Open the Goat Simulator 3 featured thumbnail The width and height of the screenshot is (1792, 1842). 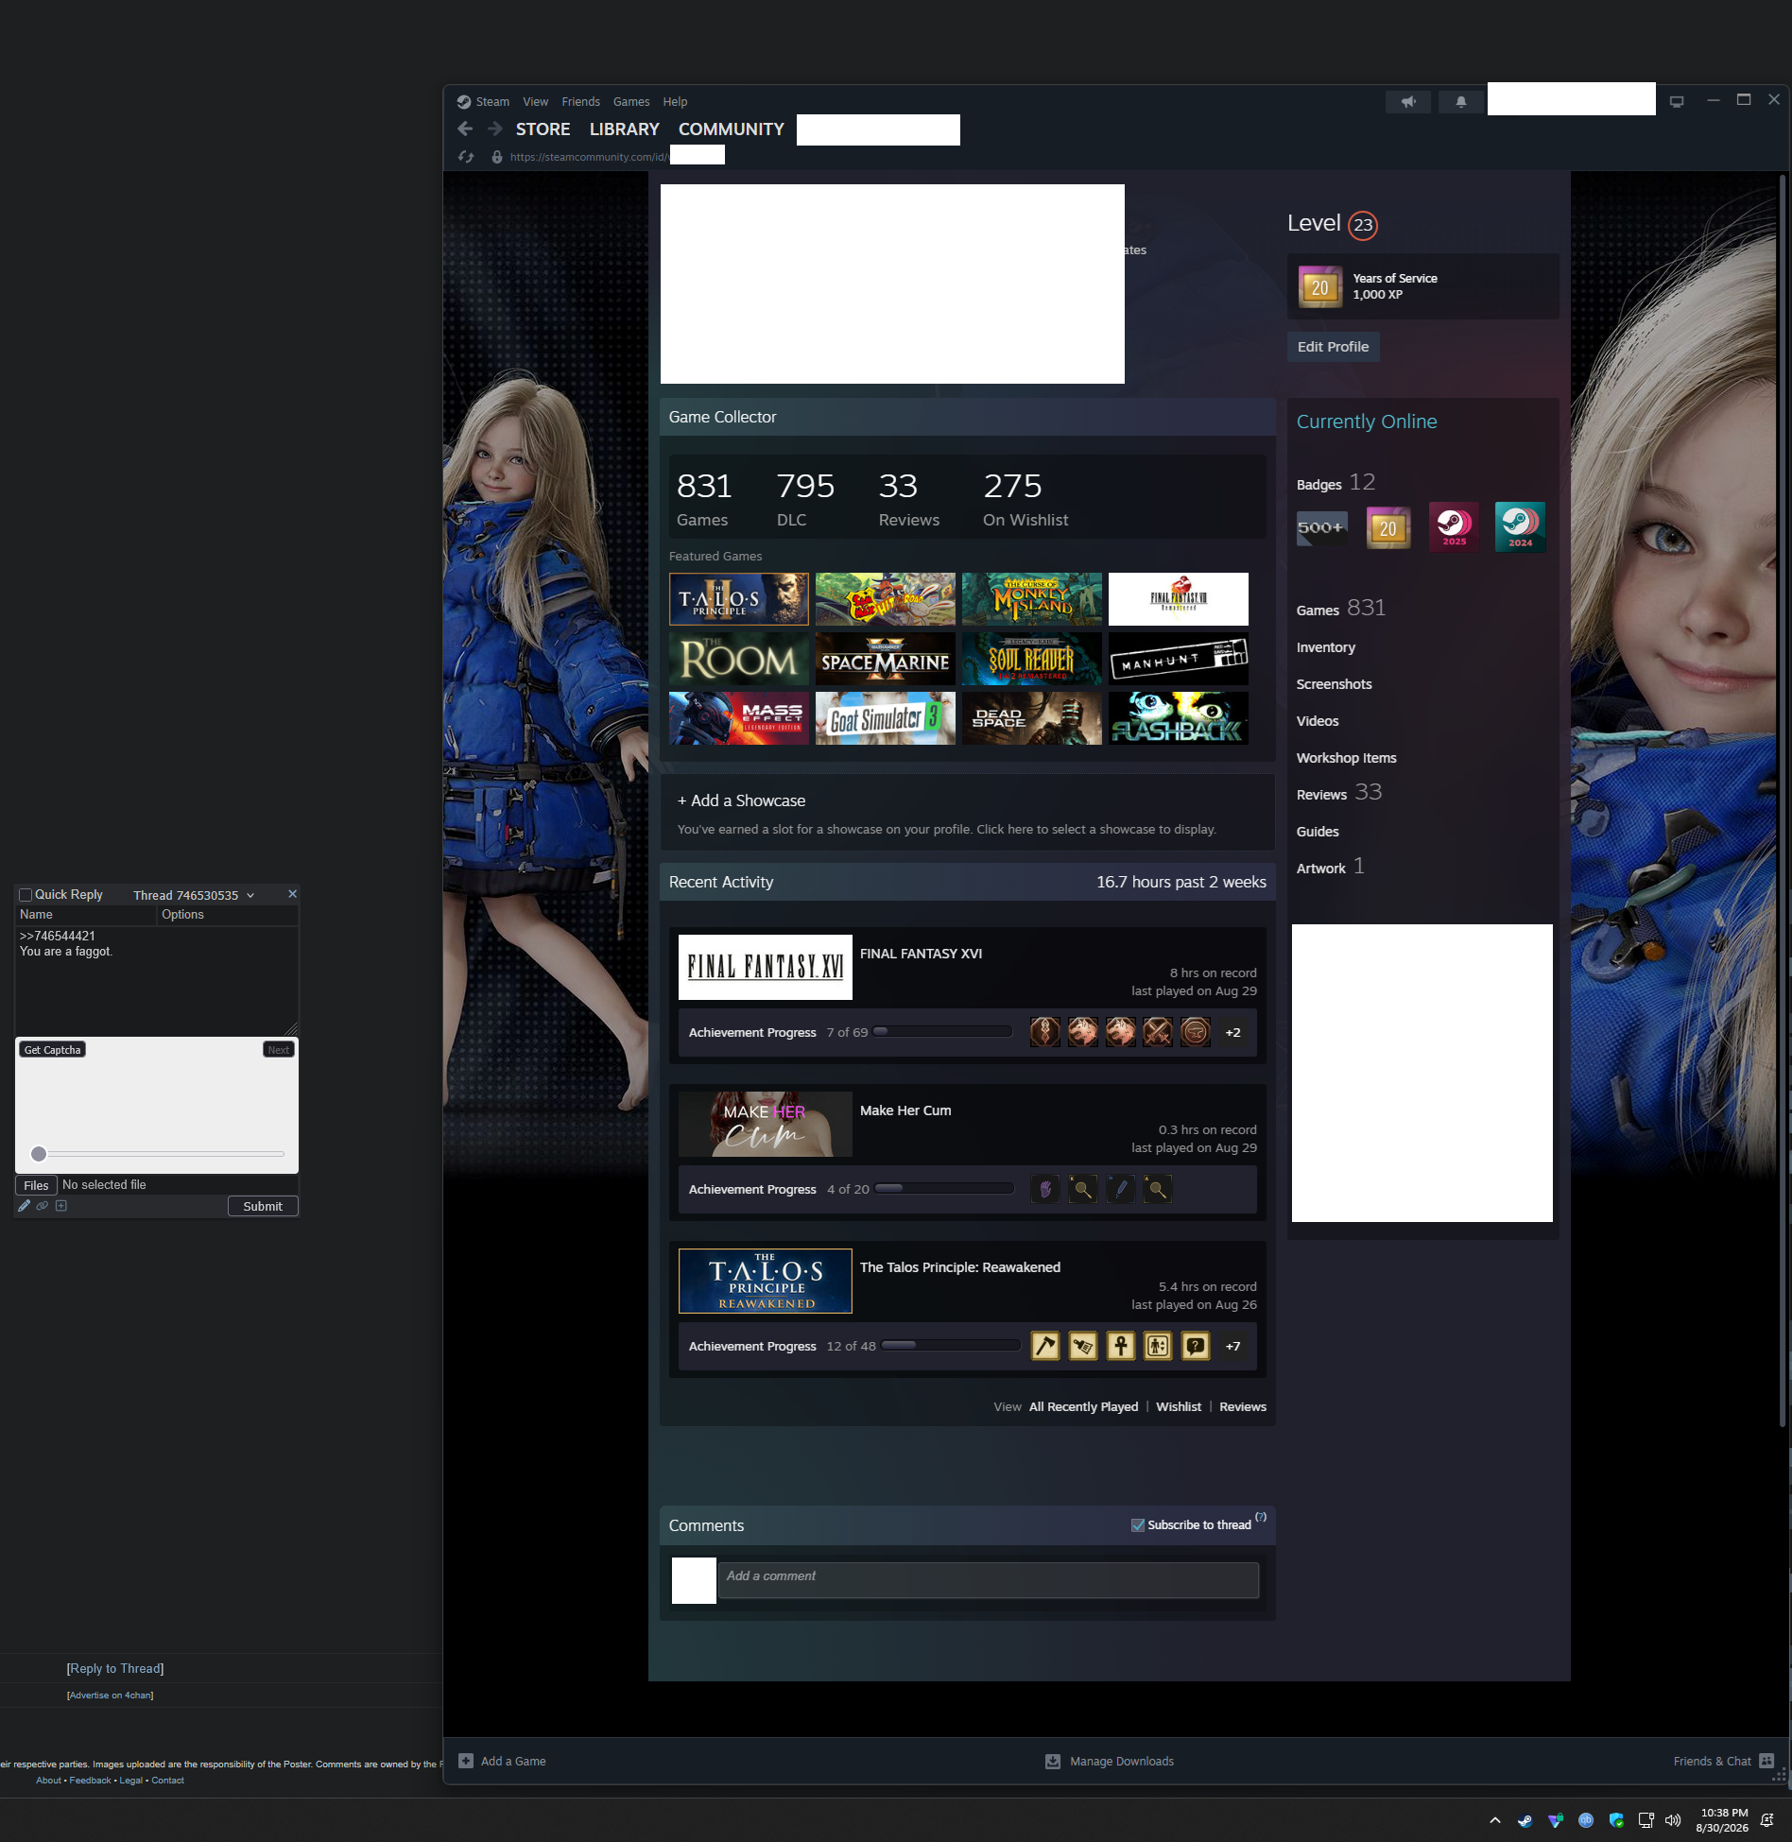click(886, 718)
